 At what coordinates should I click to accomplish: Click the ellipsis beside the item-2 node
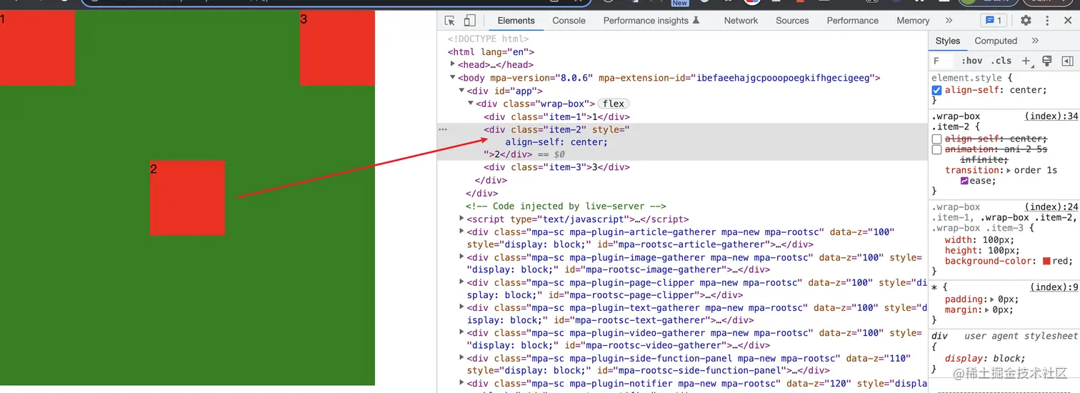click(443, 129)
